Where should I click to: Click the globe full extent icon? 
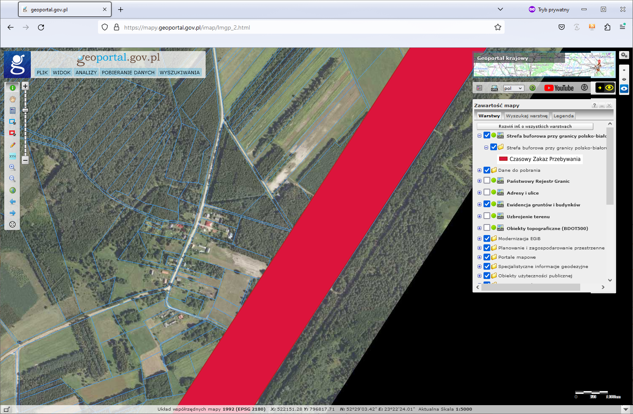(13, 190)
